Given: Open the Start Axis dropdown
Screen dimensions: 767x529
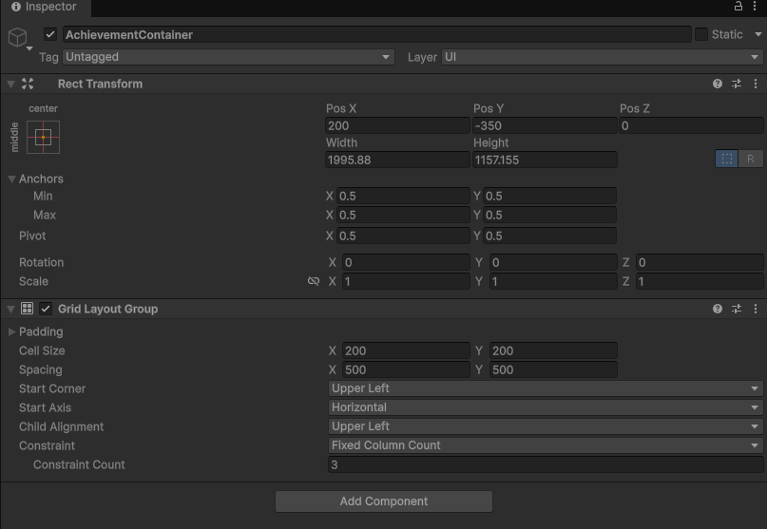Looking at the screenshot, I should click(546, 407).
